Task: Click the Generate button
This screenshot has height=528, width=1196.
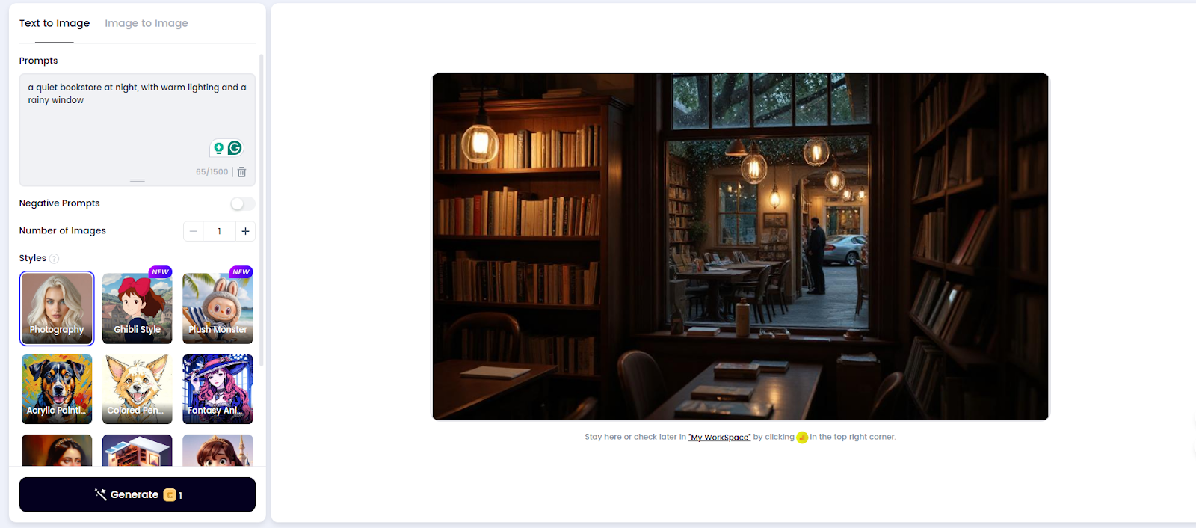Action: (x=138, y=494)
